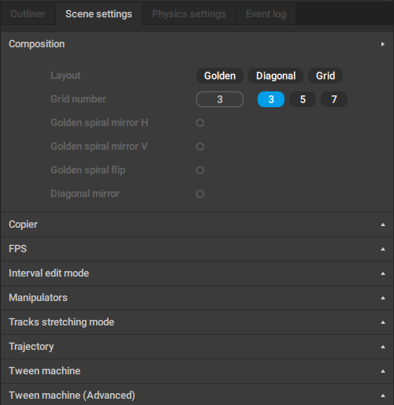The image size is (394, 405).
Task: Open the Physics settings tab
Action: click(189, 14)
